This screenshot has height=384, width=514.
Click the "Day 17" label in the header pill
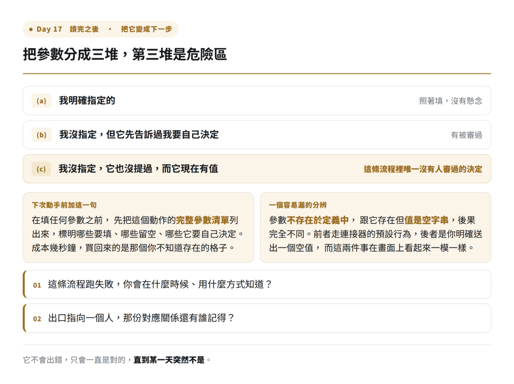(49, 29)
